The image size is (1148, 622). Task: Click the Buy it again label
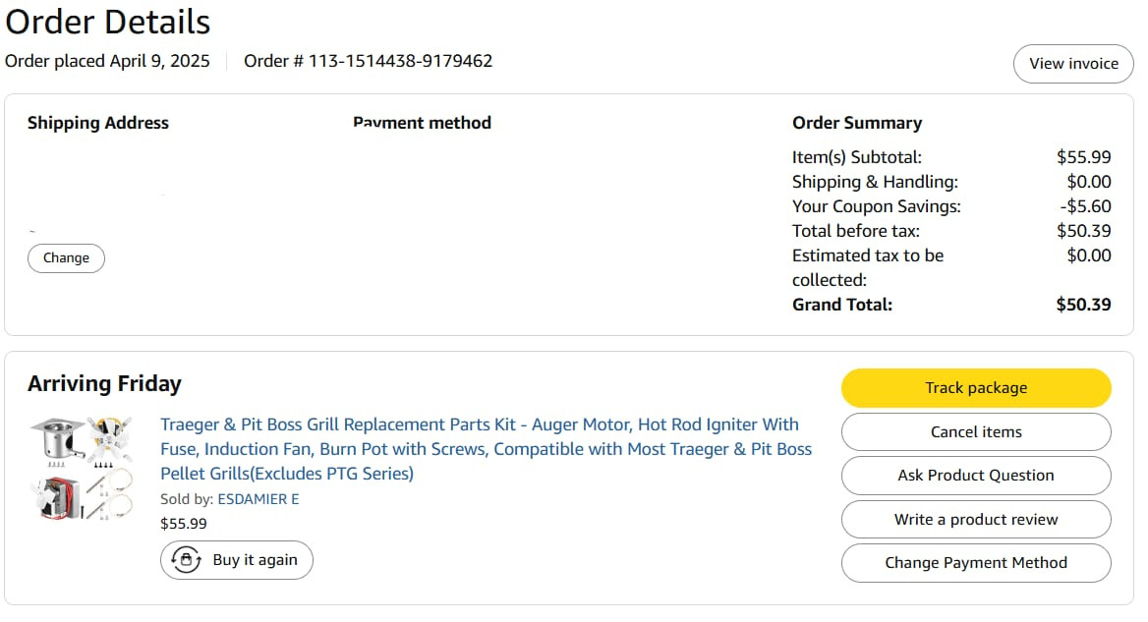(255, 560)
